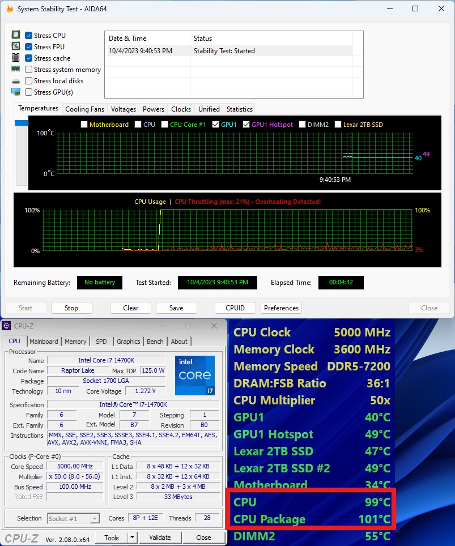Uncheck the Stress FPU checkbox
The width and height of the screenshot is (455, 546).
click(x=28, y=46)
